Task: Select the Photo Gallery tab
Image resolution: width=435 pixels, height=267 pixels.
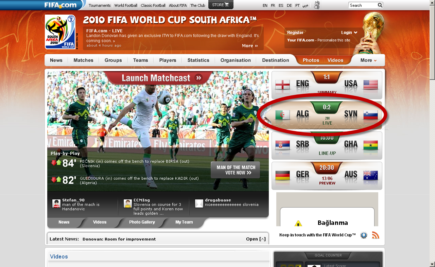Action: (x=142, y=222)
